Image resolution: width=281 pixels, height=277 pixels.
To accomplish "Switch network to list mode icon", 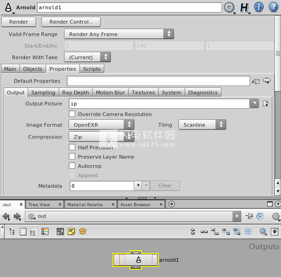I will [x=23, y=232].
